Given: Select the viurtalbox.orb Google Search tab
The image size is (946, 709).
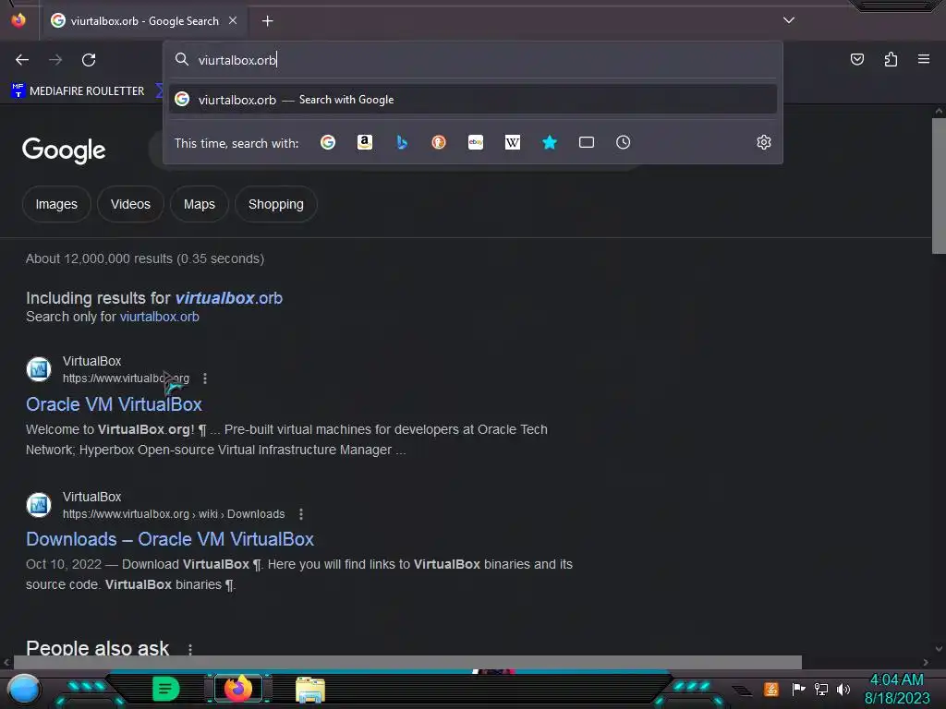Looking at the screenshot, I should [144, 21].
